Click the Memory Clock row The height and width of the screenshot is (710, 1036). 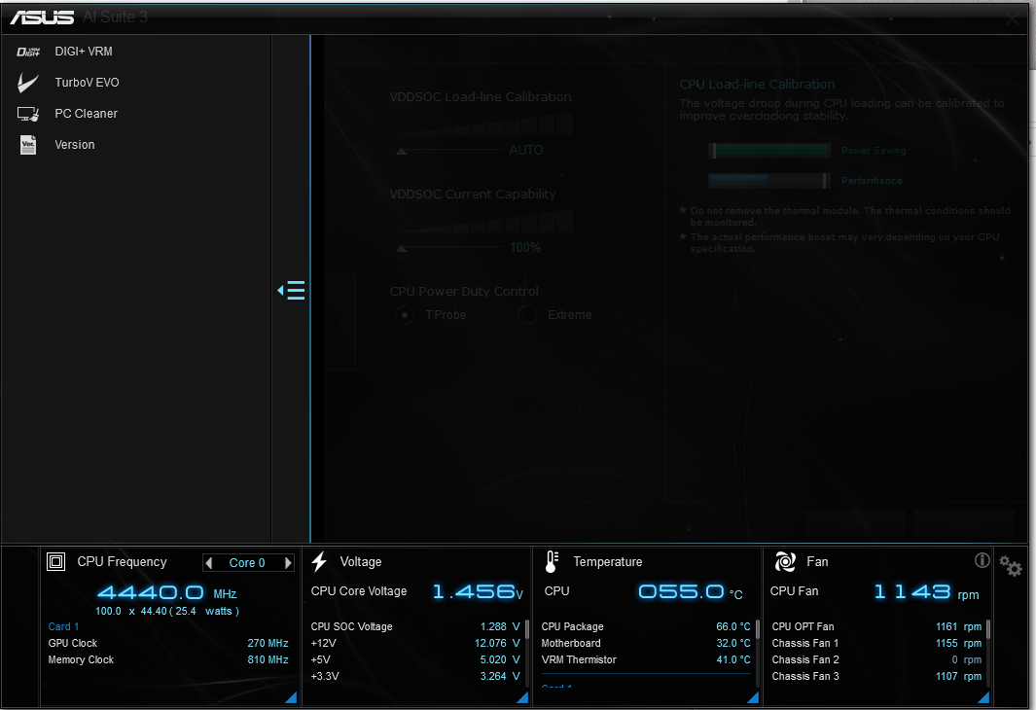168,659
